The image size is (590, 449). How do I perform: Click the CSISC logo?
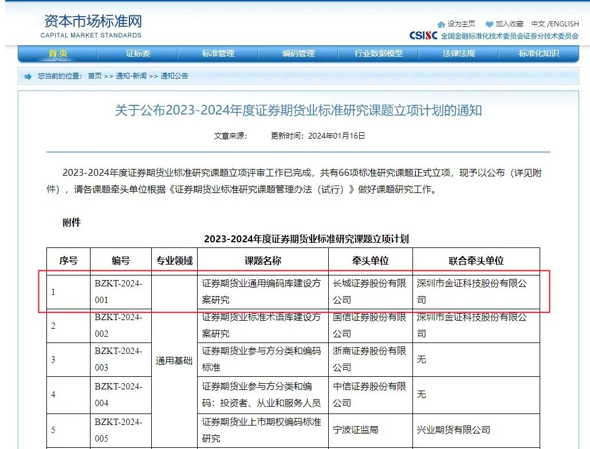pos(423,36)
